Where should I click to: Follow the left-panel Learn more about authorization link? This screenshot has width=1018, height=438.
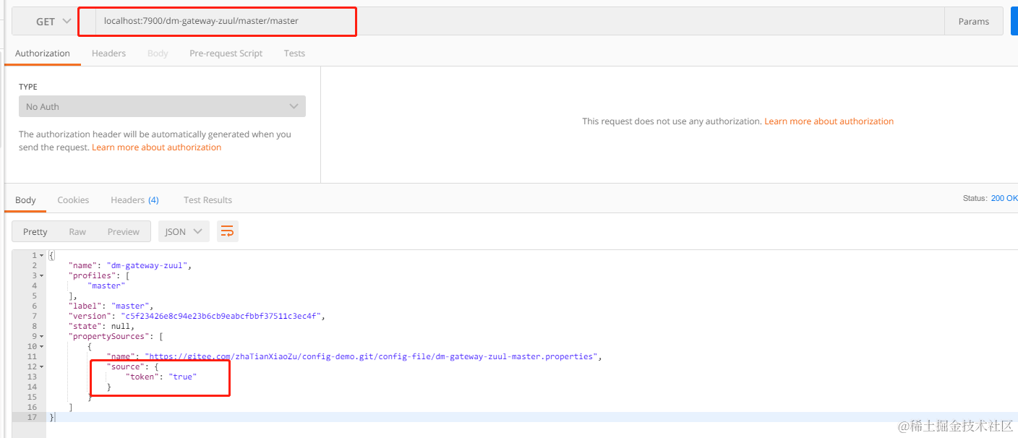pyautogui.click(x=156, y=147)
